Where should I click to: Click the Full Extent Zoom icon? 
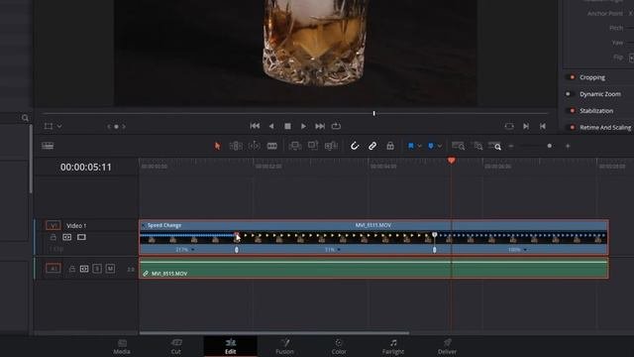[458, 146]
